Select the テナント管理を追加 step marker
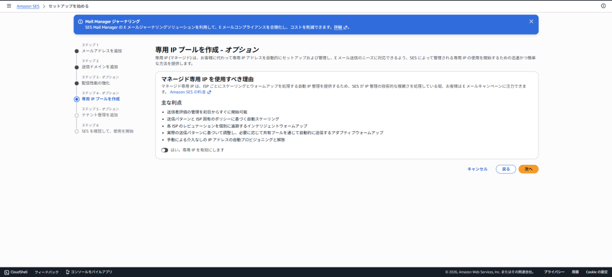Viewport: 612px width, 277px height. [76, 115]
